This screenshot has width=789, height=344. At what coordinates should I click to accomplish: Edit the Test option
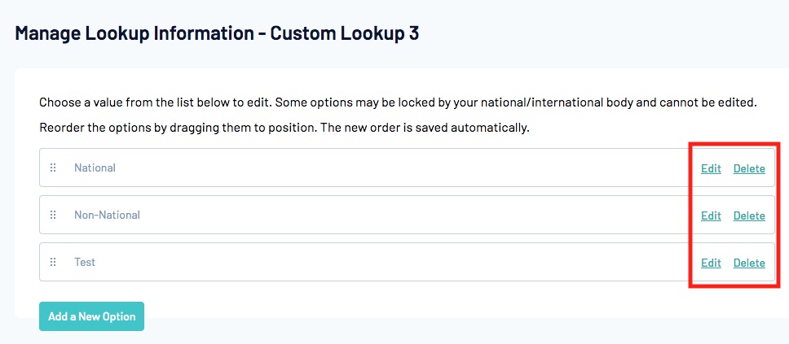[x=711, y=263]
